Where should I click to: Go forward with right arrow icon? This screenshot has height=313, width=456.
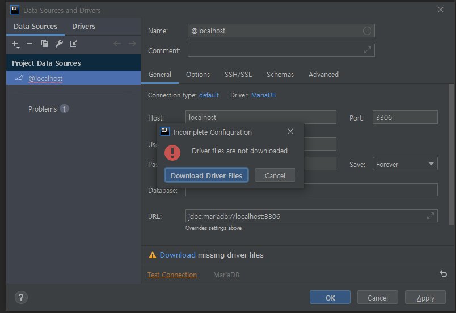point(132,44)
